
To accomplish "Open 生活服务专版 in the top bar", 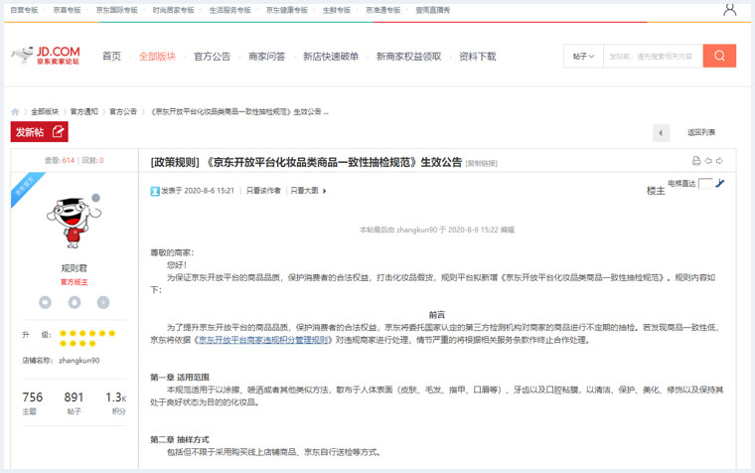I will [230, 10].
